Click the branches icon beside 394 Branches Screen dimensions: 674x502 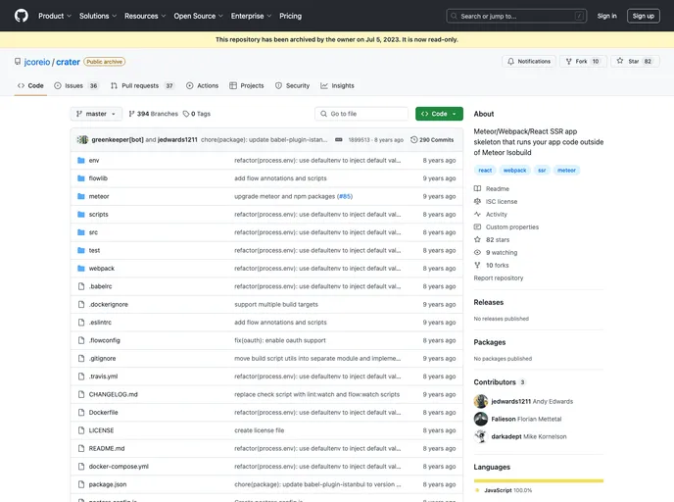tap(131, 114)
